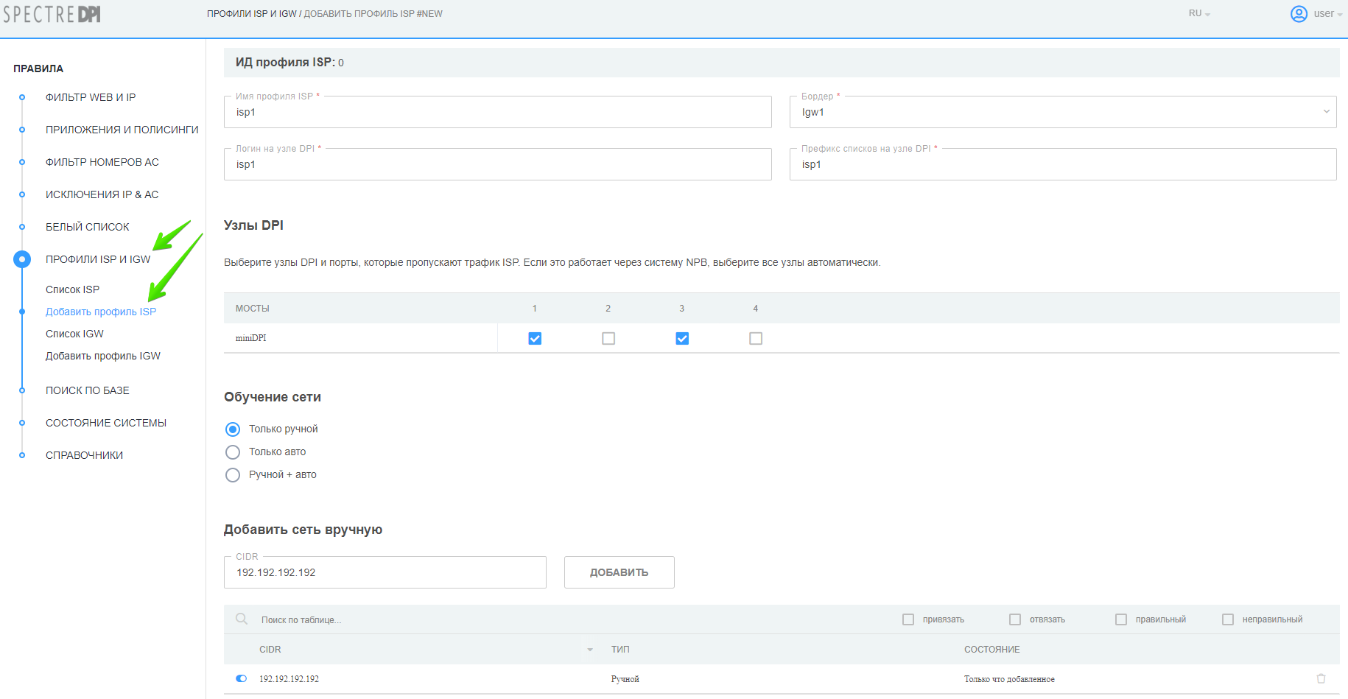
Task: Click the CIDR input field
Action: [385, 572]
